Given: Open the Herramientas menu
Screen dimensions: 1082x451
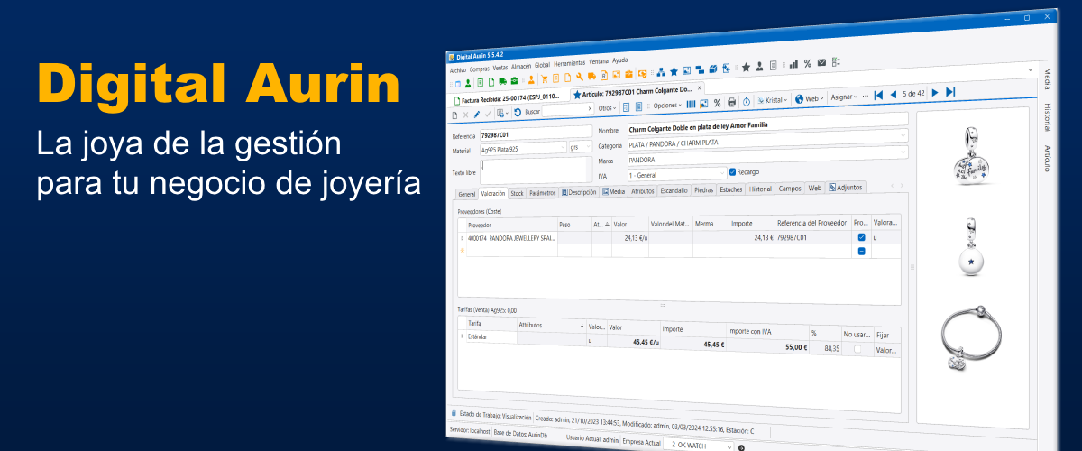Looking at the screenshot, I should coord(570,64).
